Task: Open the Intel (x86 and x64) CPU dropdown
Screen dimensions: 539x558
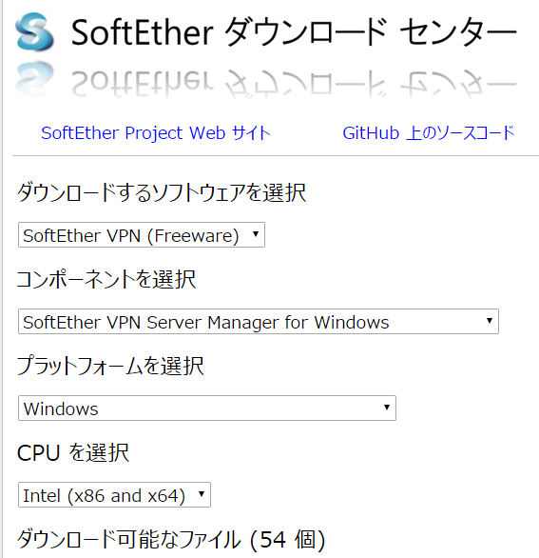Action: tap(114, 494)
